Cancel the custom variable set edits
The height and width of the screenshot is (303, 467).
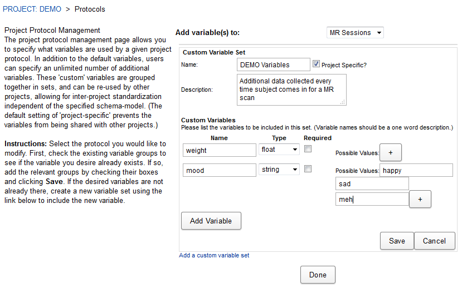tap(434, 241)
